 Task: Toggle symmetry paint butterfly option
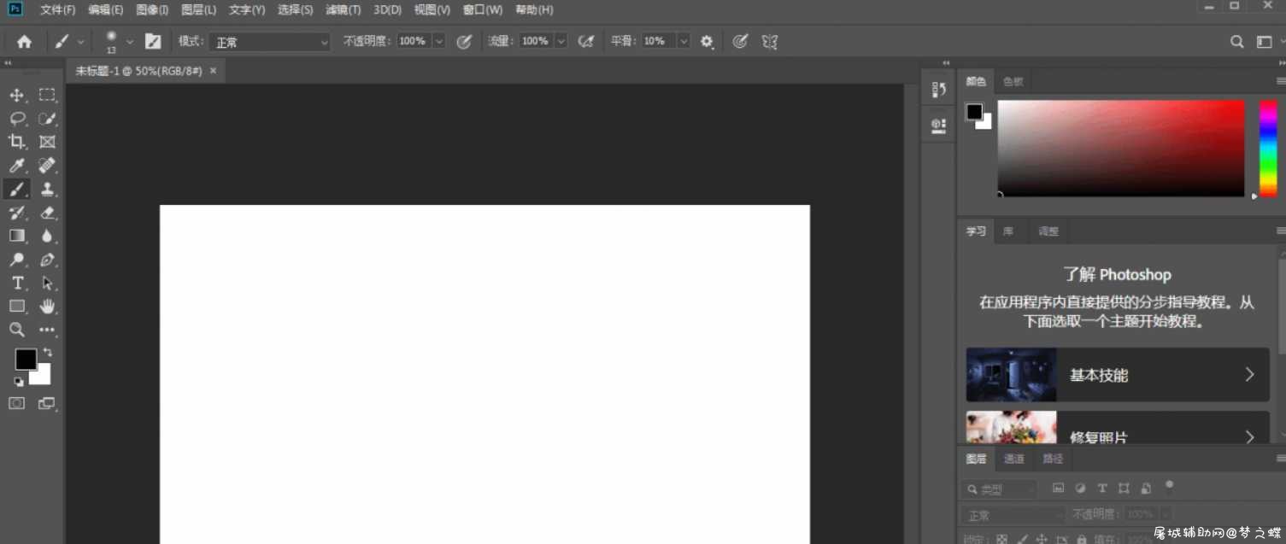click(x=770, y=41)
